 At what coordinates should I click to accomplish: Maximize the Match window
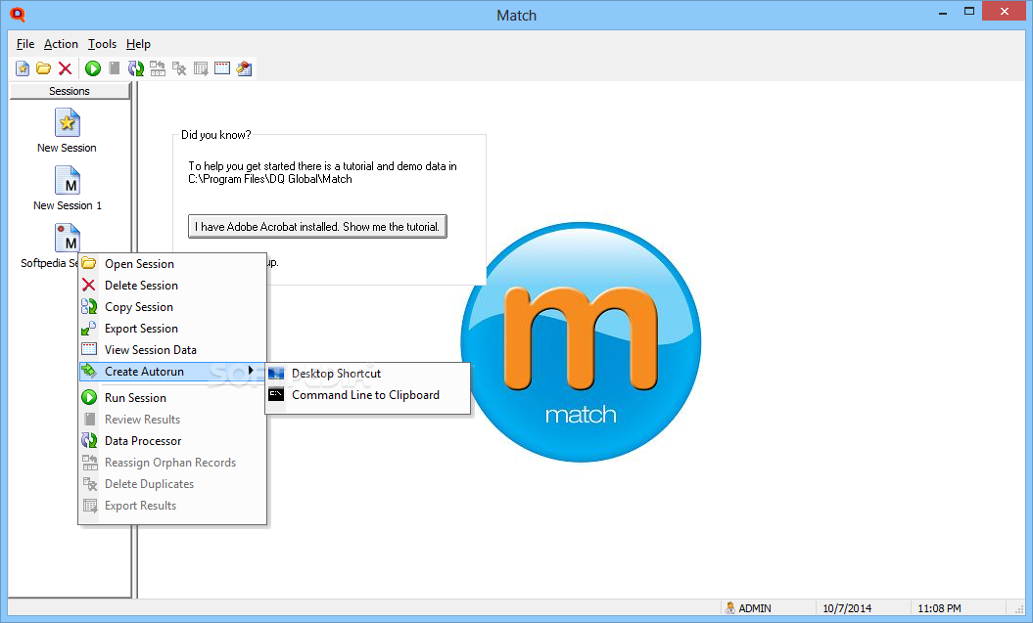pos(969,11)
